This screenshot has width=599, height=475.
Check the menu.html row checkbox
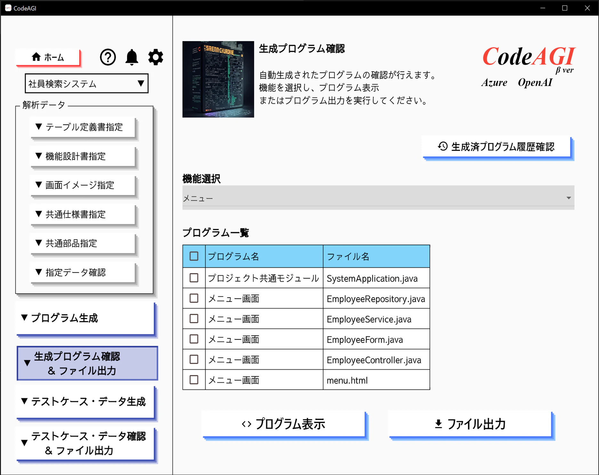(x=194, y=380)
